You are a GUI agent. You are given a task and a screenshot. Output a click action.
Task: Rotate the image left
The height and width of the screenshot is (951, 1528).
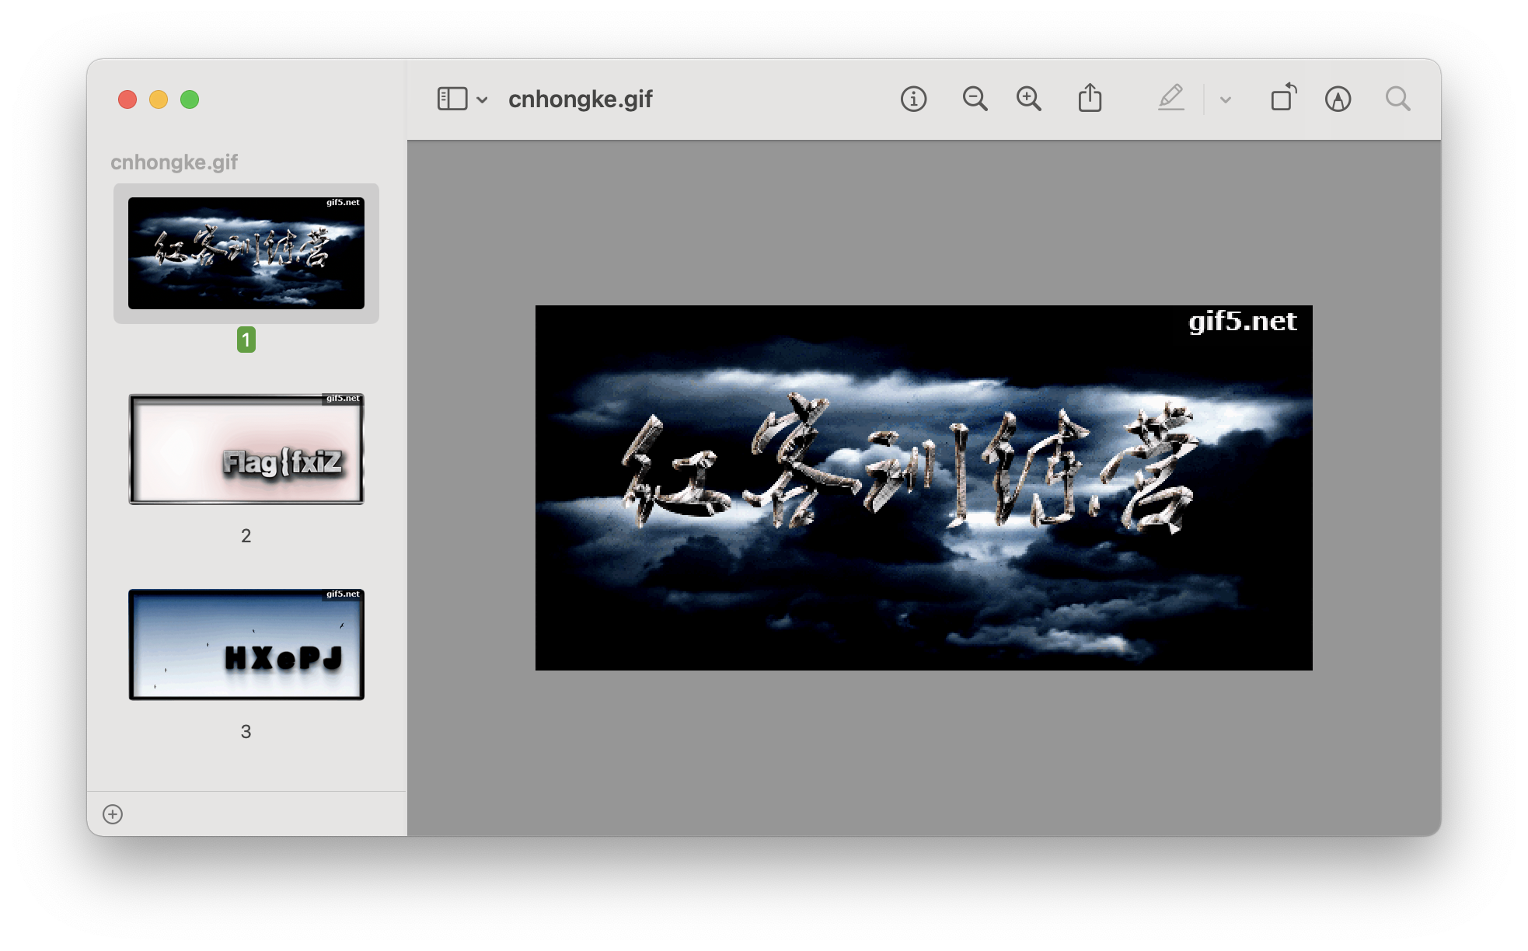[x=1284, y=97]
